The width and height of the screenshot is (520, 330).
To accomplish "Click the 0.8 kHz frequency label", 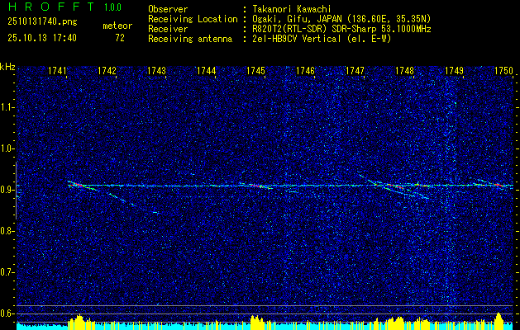I will click(7, 231).
